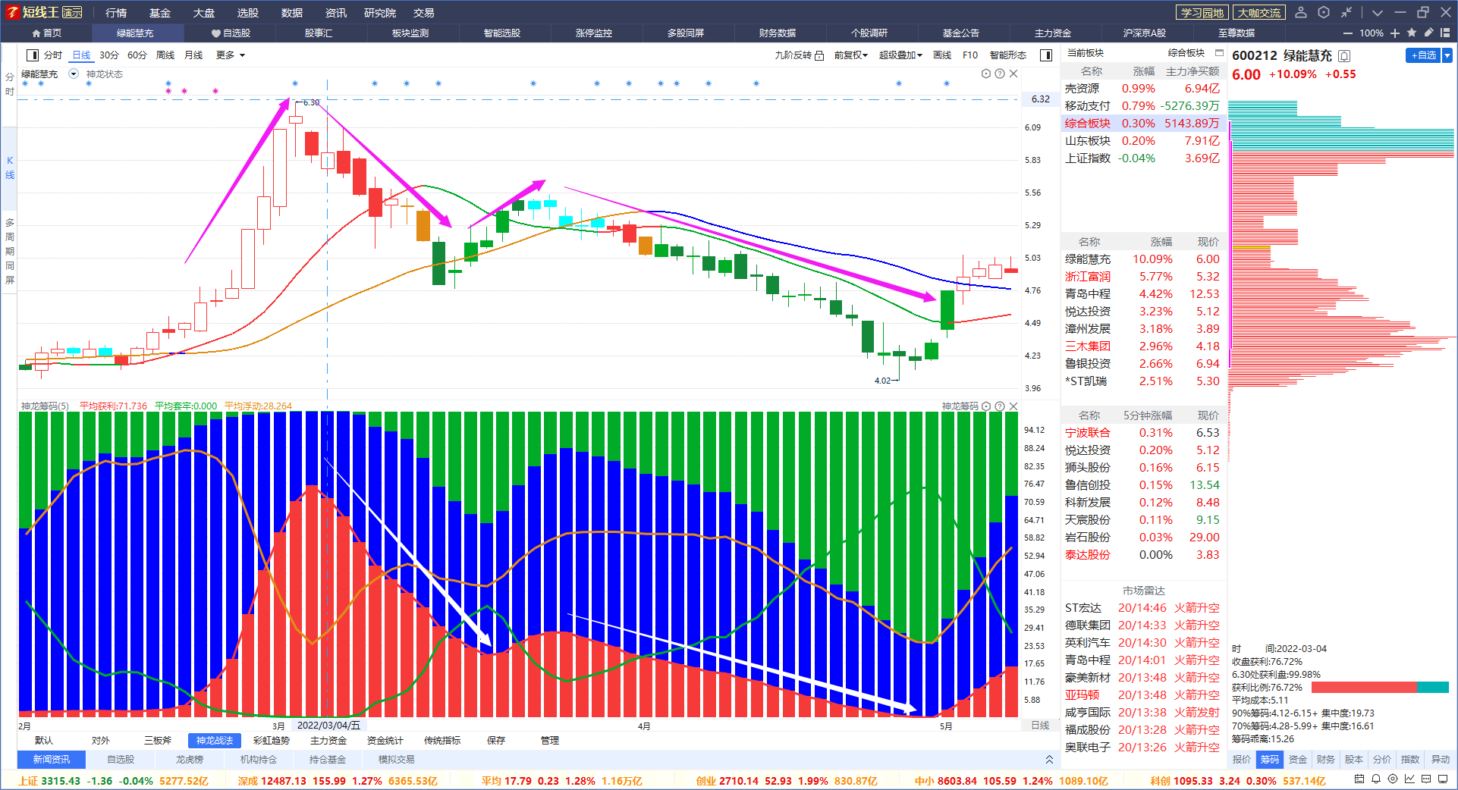
Task: Select the 神龙战法 indicator tab
Action: pyautogui.click(x=215, y=741)
